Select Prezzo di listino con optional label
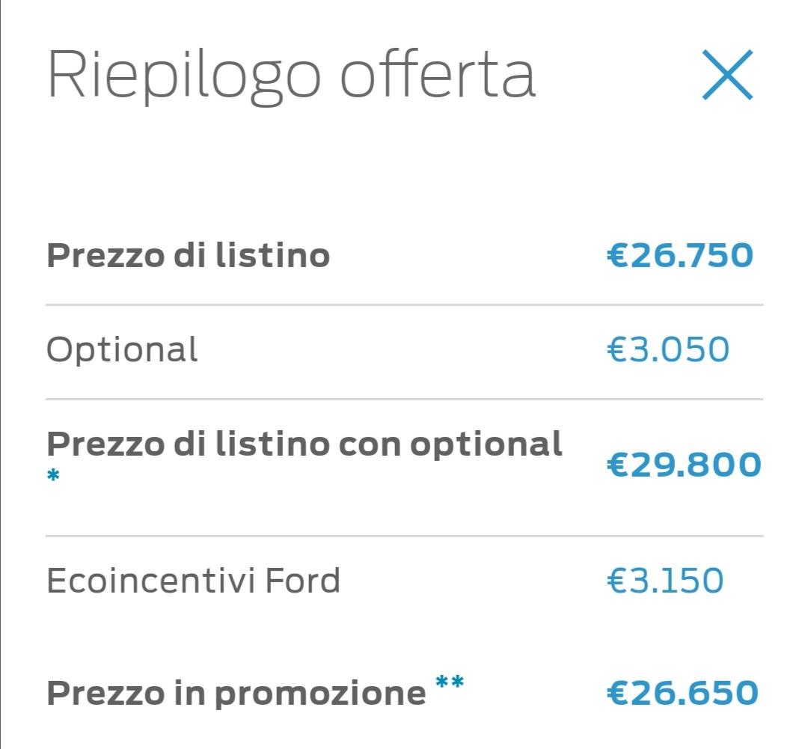The width and height of the screenshot is (808, 749). (304, 445)
